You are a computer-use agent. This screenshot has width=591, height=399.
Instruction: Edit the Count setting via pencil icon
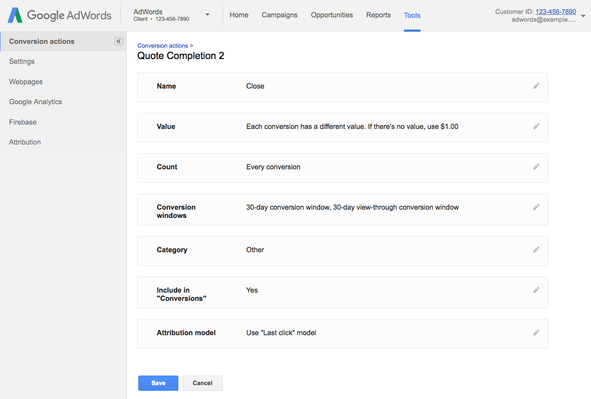(x=536, y=167)
